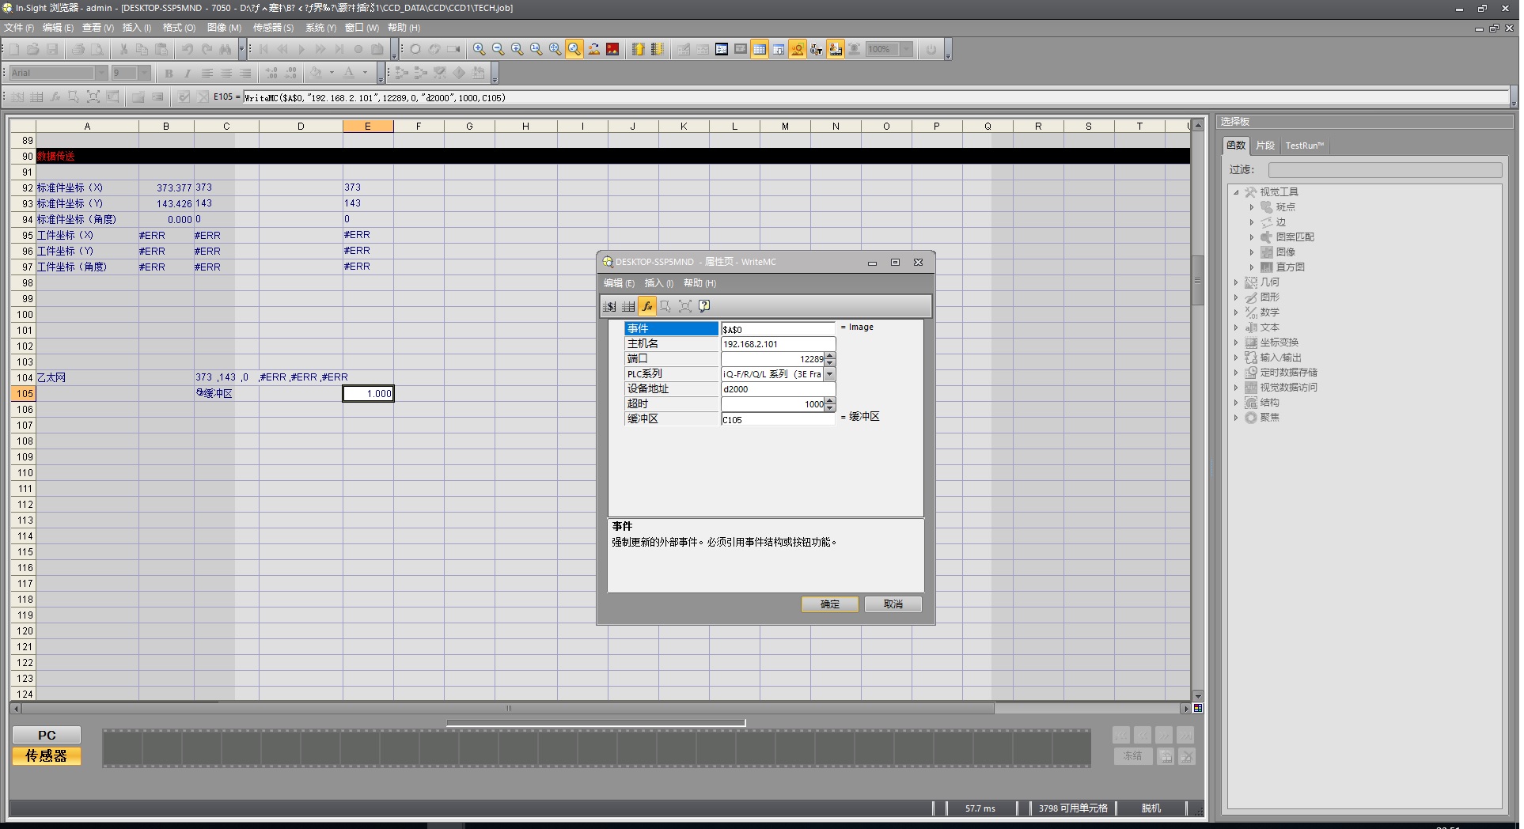Click the help question mark icon in dialog

(704, 306)
